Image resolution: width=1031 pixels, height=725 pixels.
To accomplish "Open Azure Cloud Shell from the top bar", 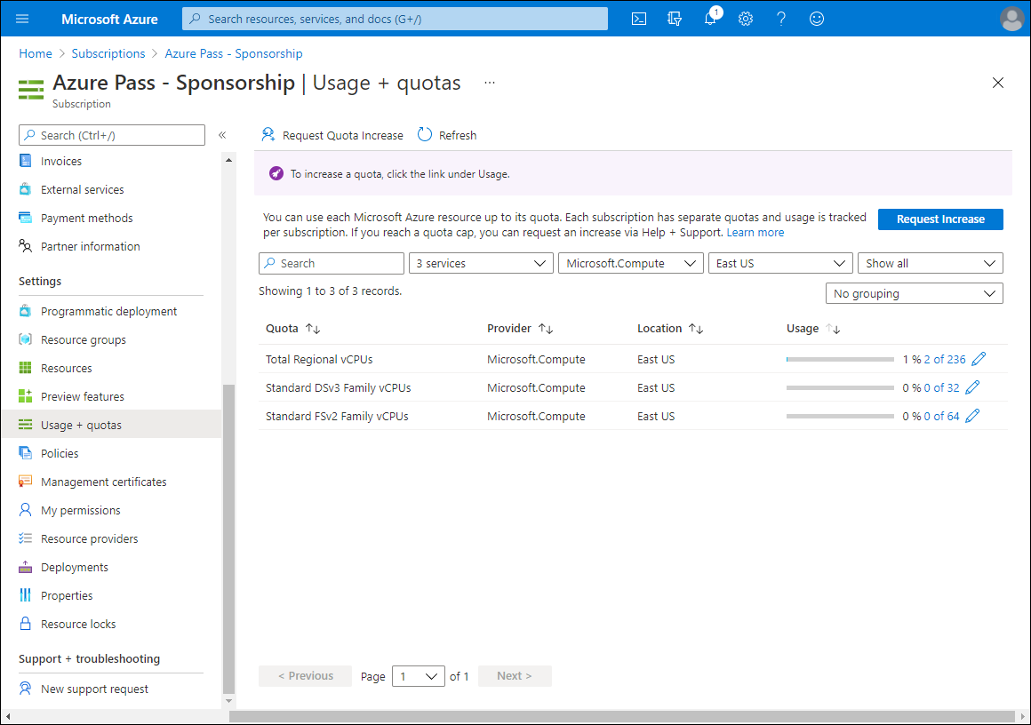I will pos(638,18).
